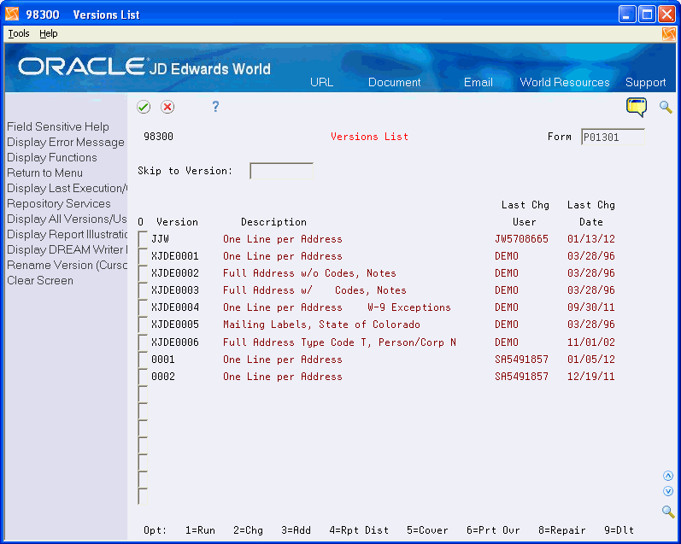Open the blue question mark help icon
This screenshot has width=681, height=544.
coord(215,107)
